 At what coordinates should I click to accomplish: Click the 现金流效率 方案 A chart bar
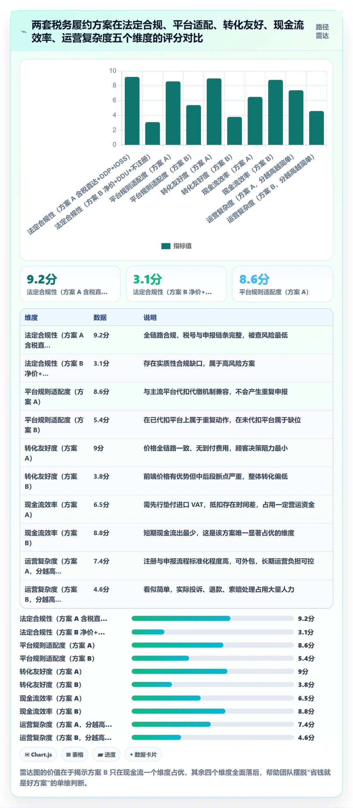tap(255, 121)
